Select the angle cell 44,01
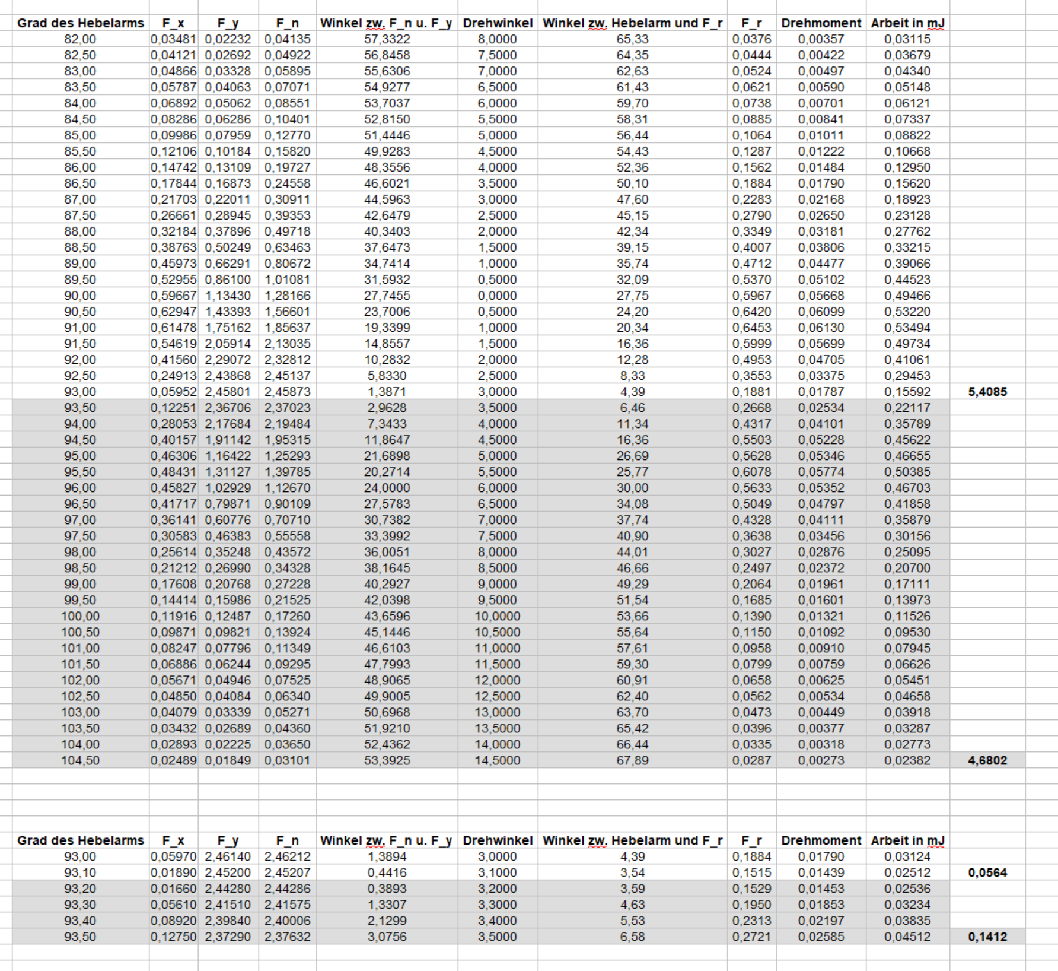The height and width of the screenshot is (971, 1058). coord(632,552)
